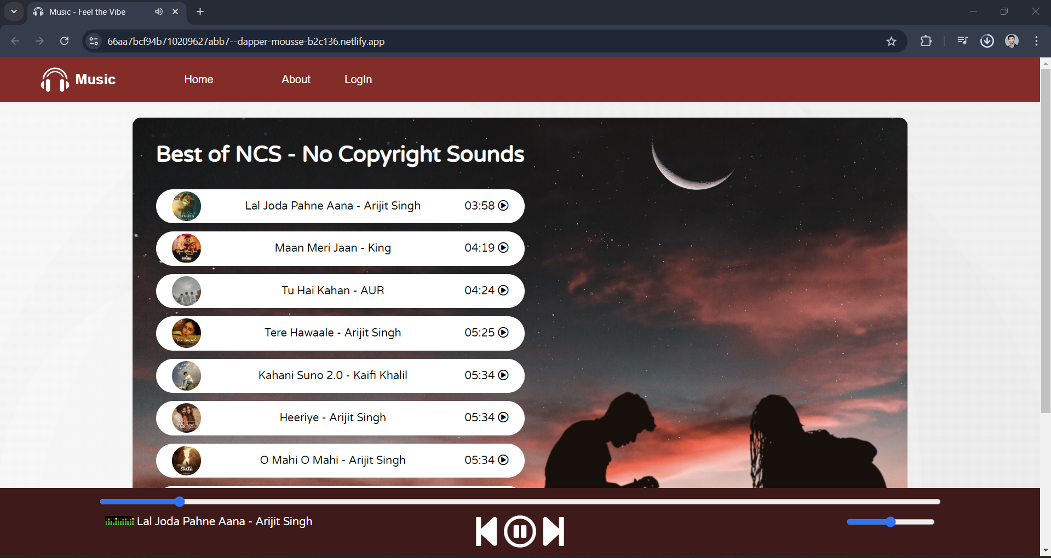
Task: Mute the tab using its speaker icon
Action: [158, 11]
